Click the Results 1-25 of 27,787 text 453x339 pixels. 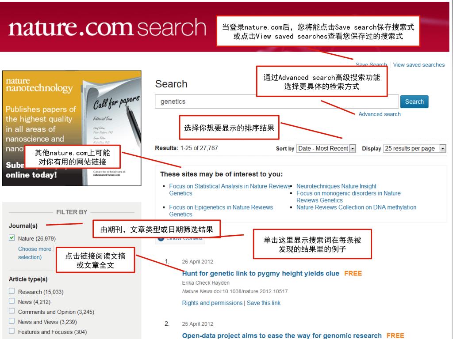pyautogui.click(x=186, y=148)
